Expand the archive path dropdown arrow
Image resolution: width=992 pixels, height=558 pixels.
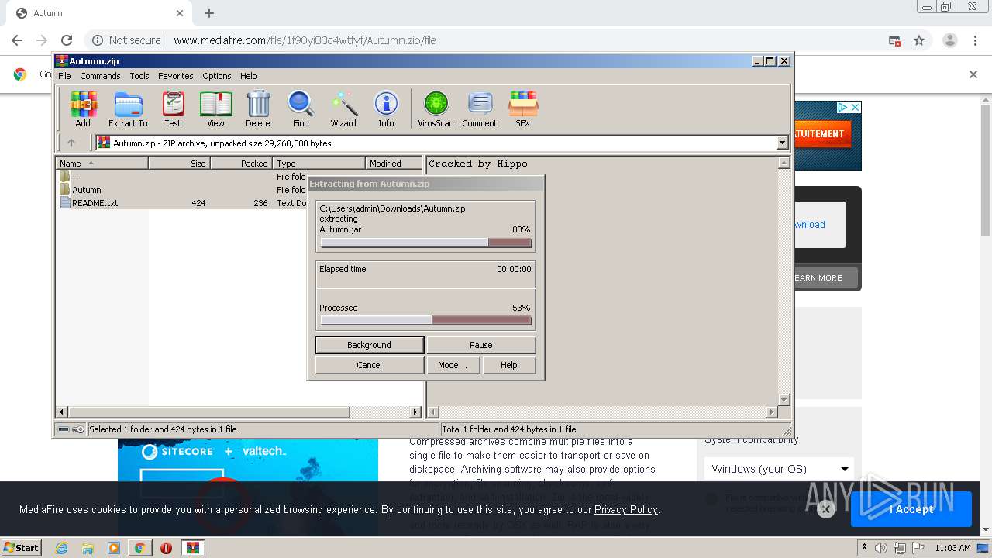782,143
